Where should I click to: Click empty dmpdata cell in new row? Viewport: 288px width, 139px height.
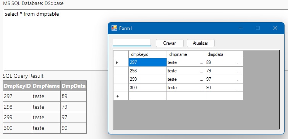224,96
